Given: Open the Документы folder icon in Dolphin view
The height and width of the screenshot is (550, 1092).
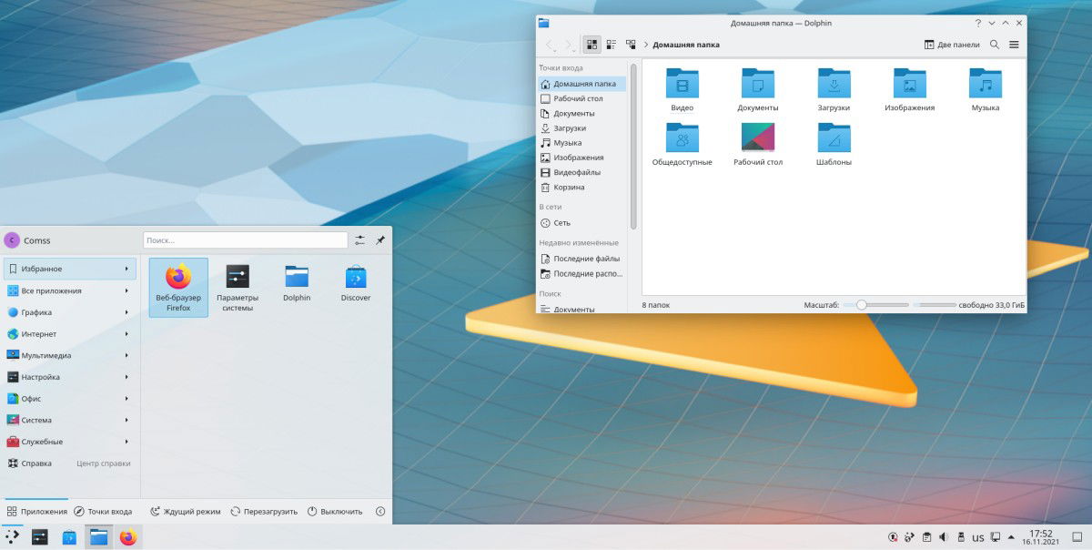Looking at the screenshot, I should coord(758,89).
